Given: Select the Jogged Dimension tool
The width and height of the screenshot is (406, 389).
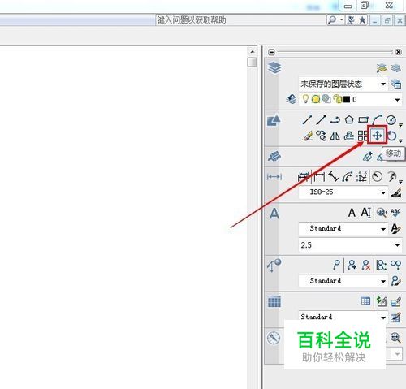Looking at the screenshot, I should pyautogui.click(x=391, y=177).
